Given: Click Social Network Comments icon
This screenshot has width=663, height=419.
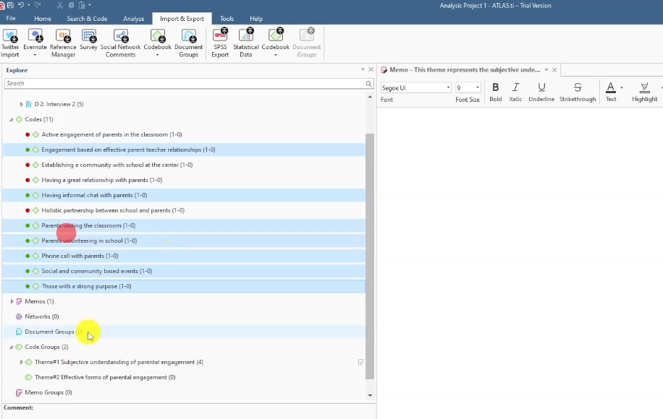Looking at the screenshot, I should click(x=121, y=36).
